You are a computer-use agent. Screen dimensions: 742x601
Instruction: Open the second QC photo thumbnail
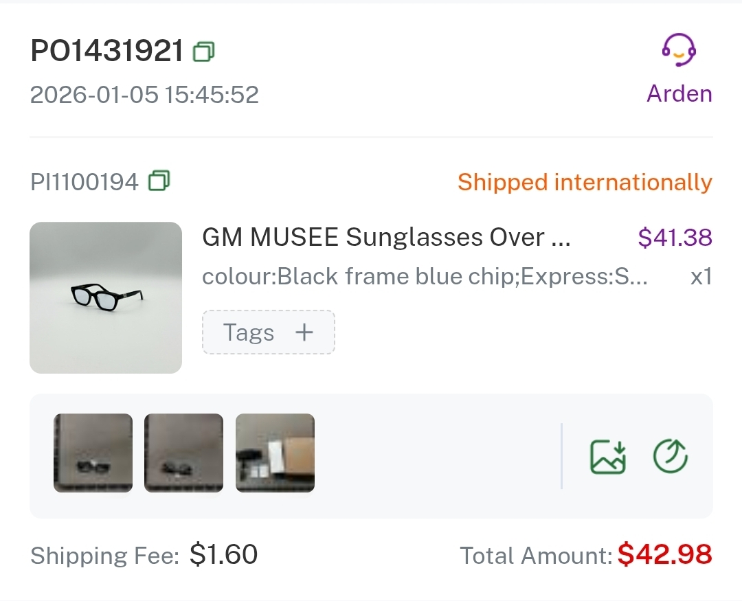click(x=184, y=453)
